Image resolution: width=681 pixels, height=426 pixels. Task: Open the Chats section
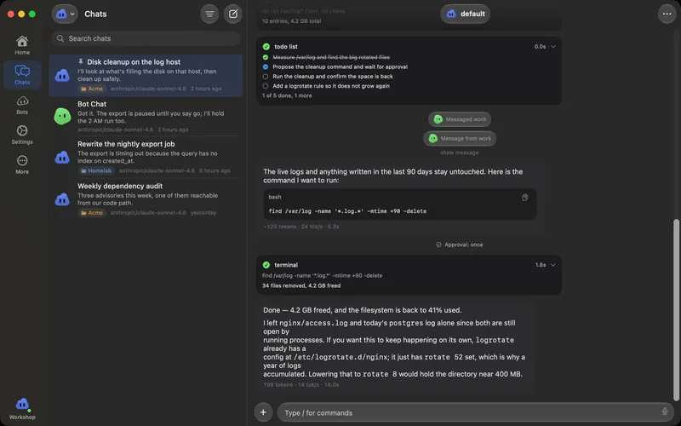pyautogui.click(x=22, y=75)
